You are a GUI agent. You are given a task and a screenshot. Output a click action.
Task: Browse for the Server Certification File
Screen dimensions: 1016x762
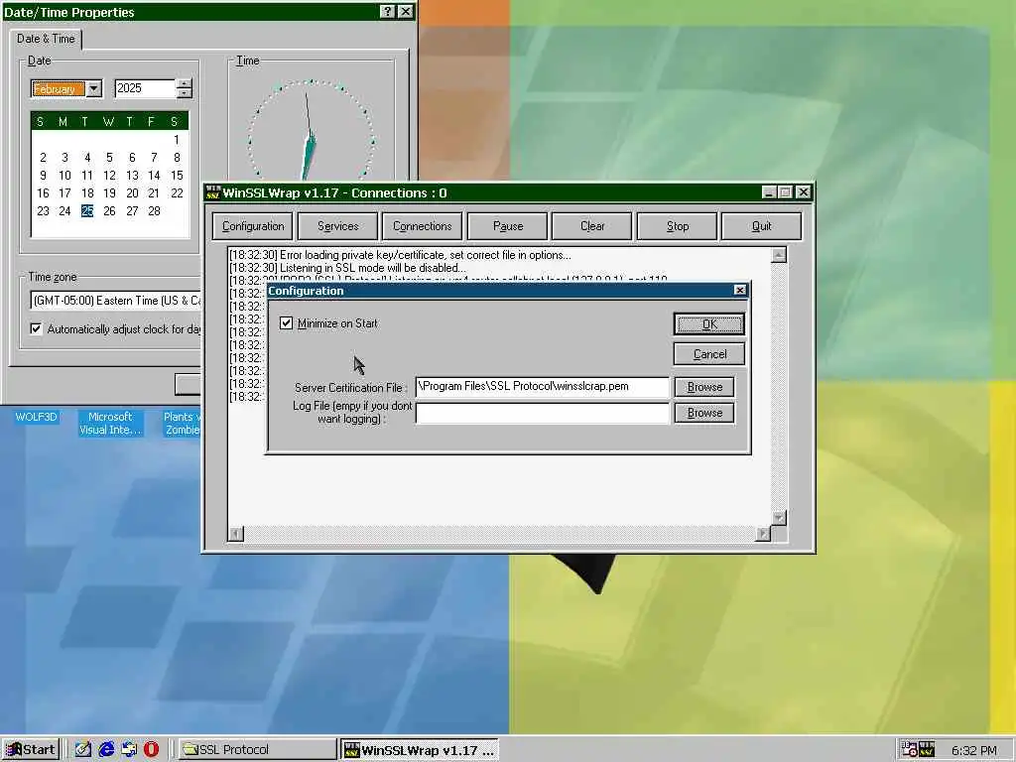[704, 387]
